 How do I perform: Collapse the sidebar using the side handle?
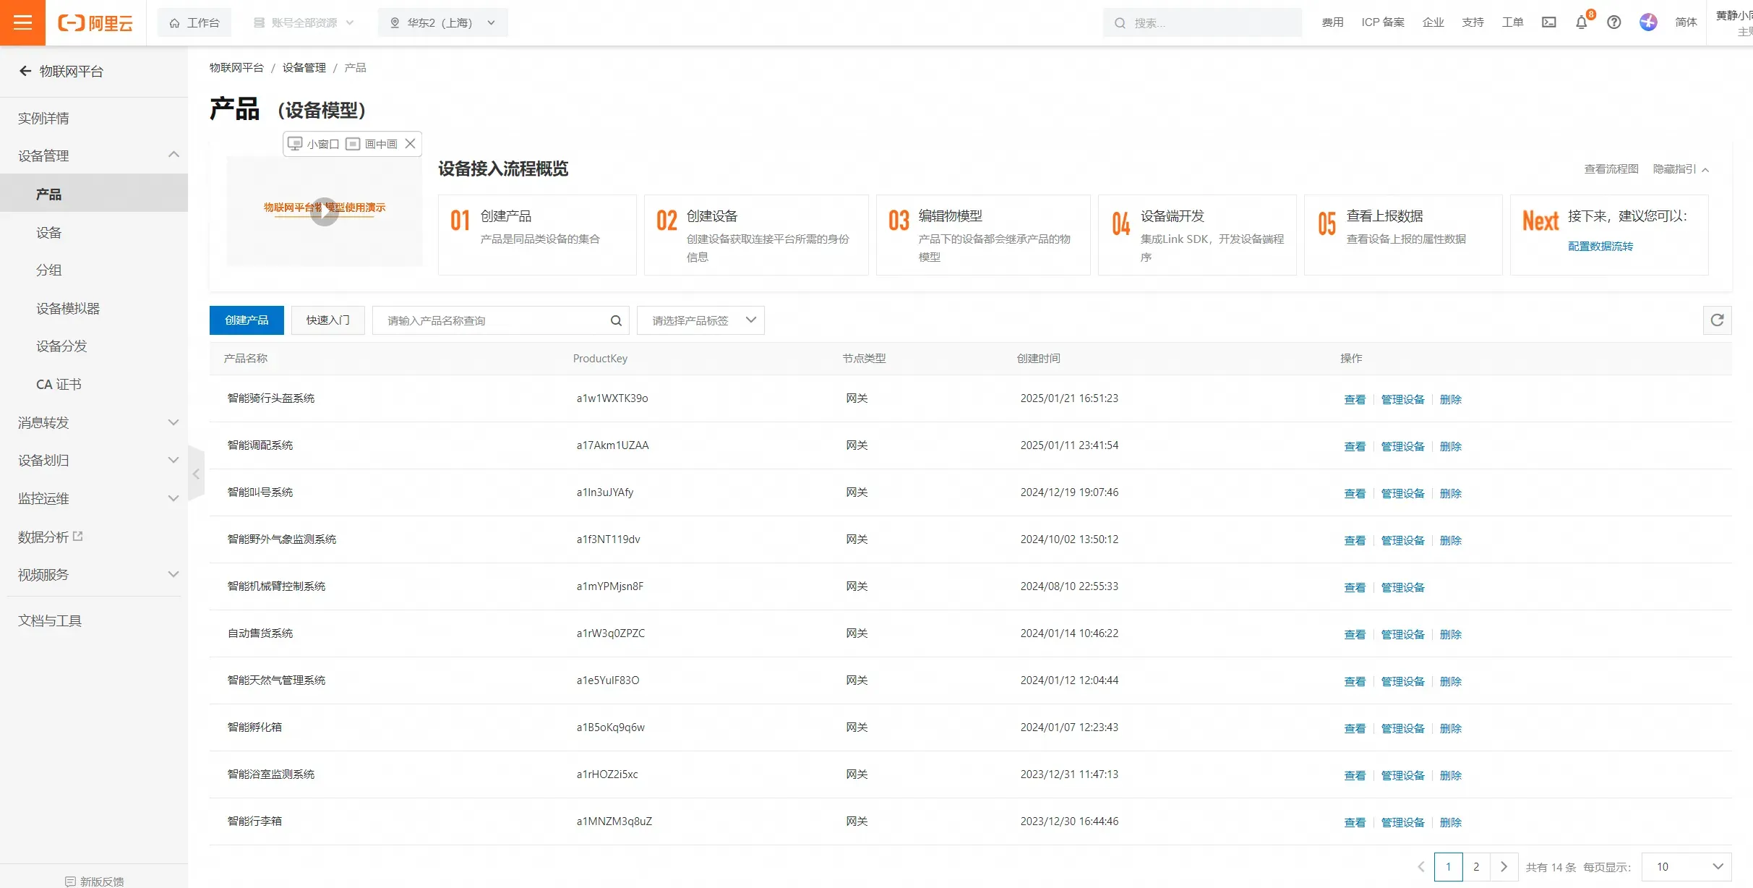pyautogui.click(x=196, y=474)
